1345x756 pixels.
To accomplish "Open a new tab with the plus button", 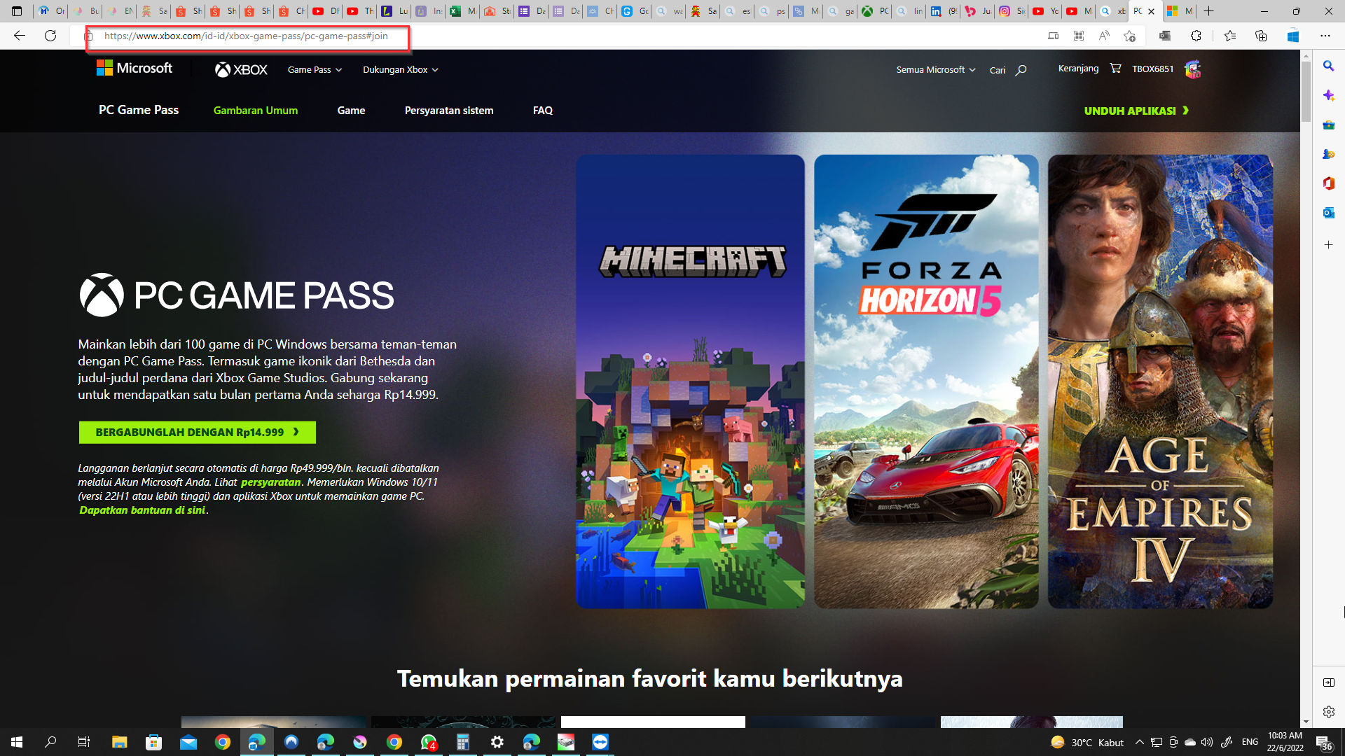I will coord(1208,11).
